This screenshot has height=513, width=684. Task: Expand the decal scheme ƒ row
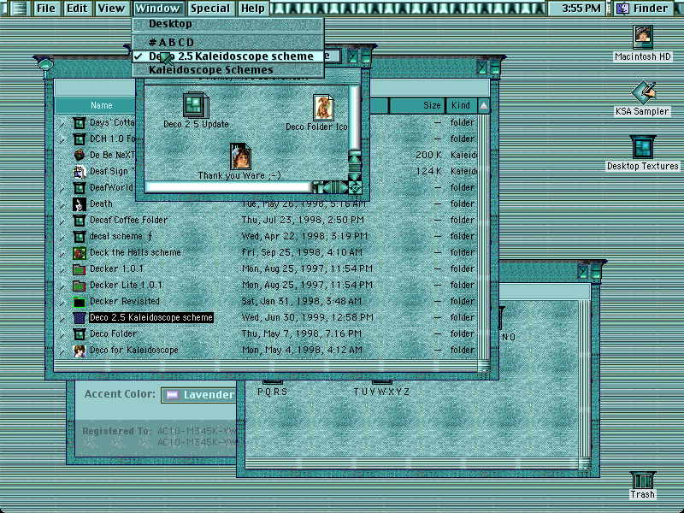[62, 237]
